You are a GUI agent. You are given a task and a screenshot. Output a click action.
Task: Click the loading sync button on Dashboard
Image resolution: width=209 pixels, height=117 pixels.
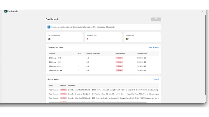click(156, 19)
